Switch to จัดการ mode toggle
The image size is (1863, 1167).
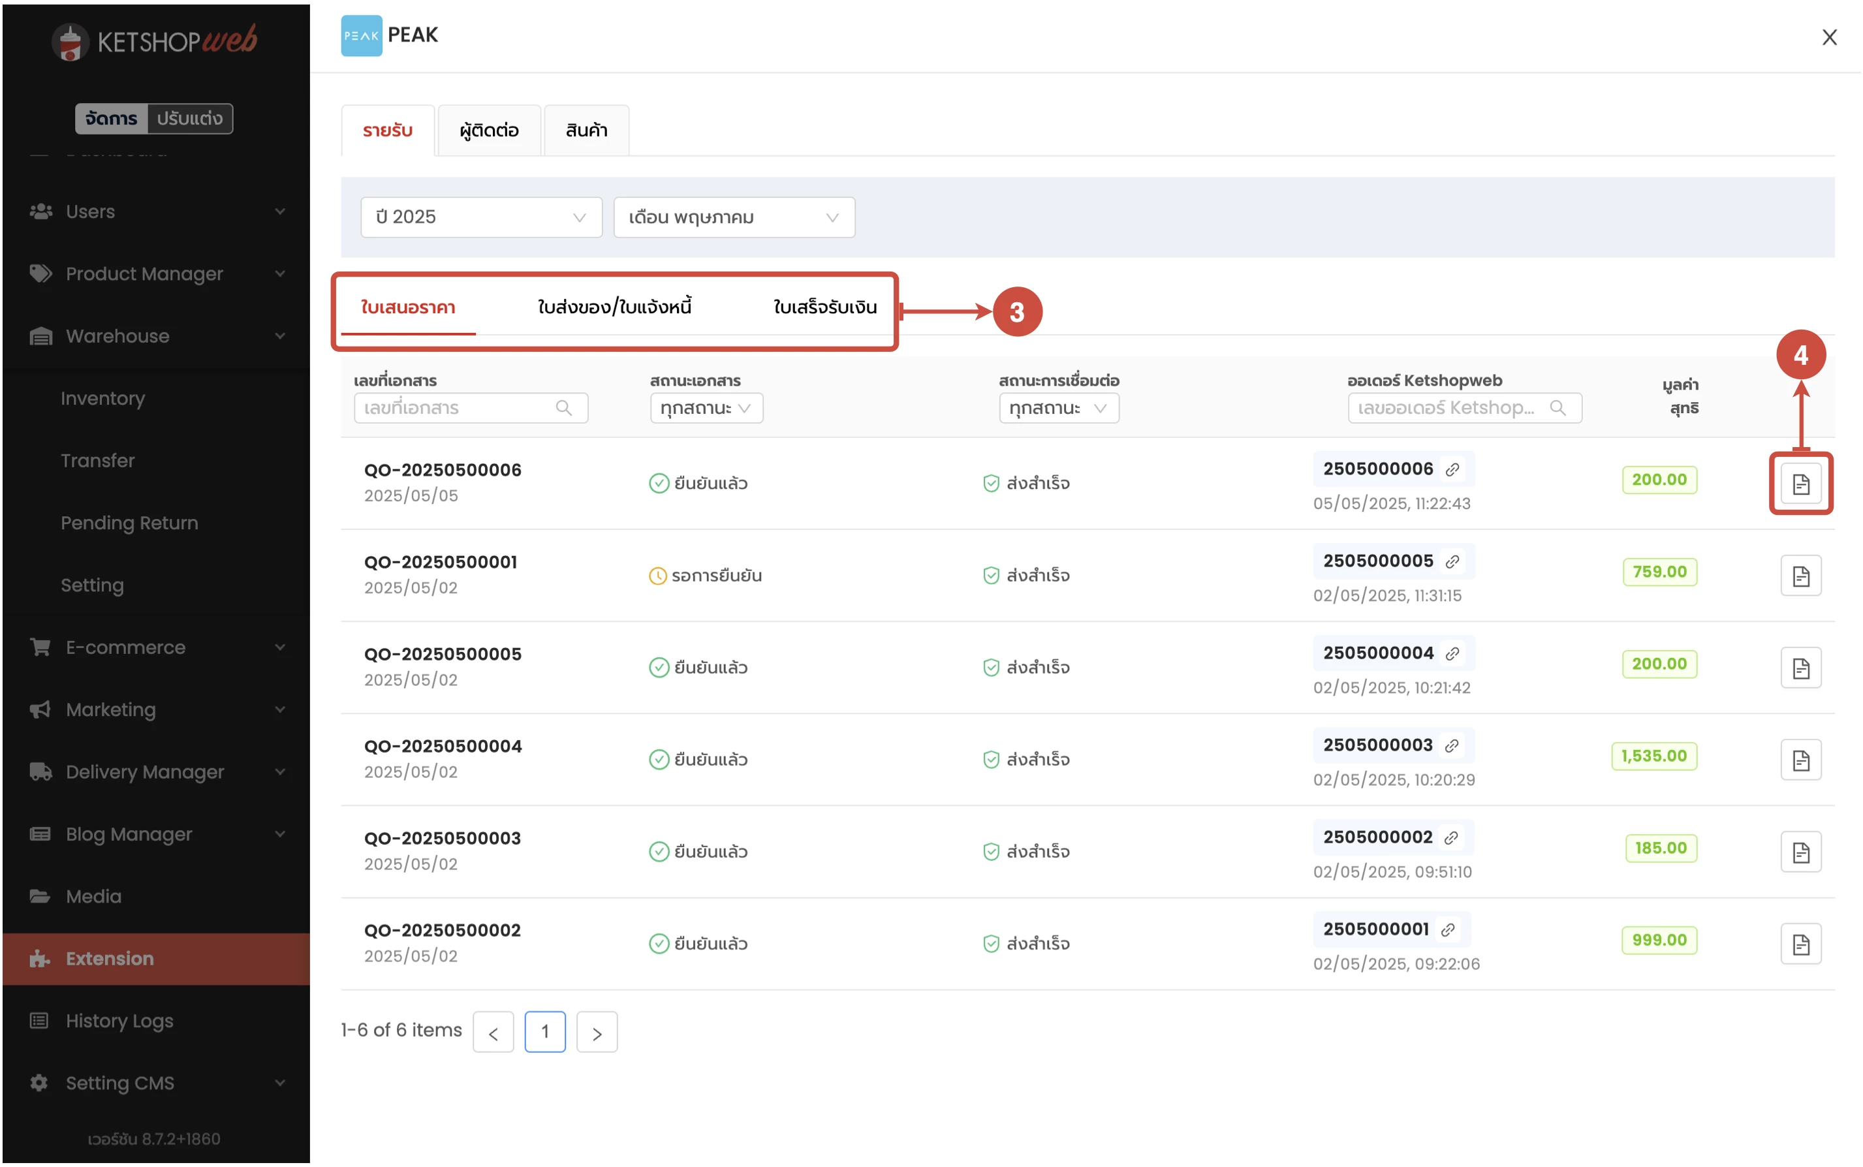[111, 118]
